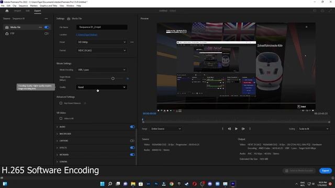Open the preset three-dot options menu

click(x=132, y=42)
